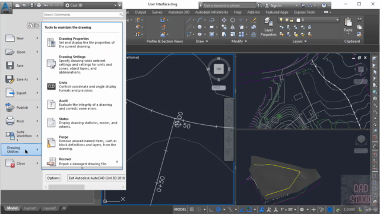Select the Arc tool in Draw panel

pos(199,20)
